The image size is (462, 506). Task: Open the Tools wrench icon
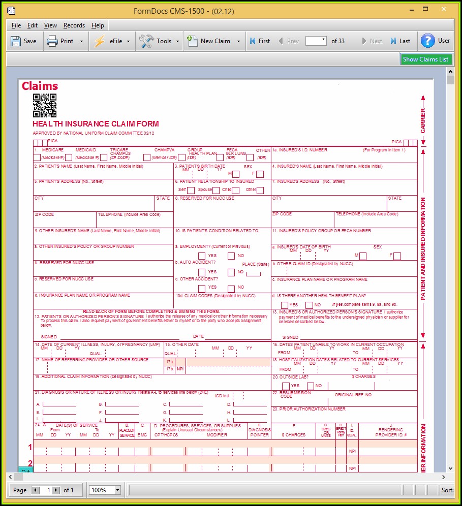(x=146, y=41)
